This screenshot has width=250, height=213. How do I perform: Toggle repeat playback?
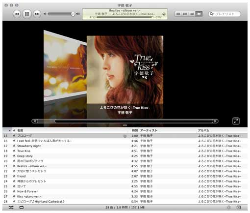(x=22, y=208)
